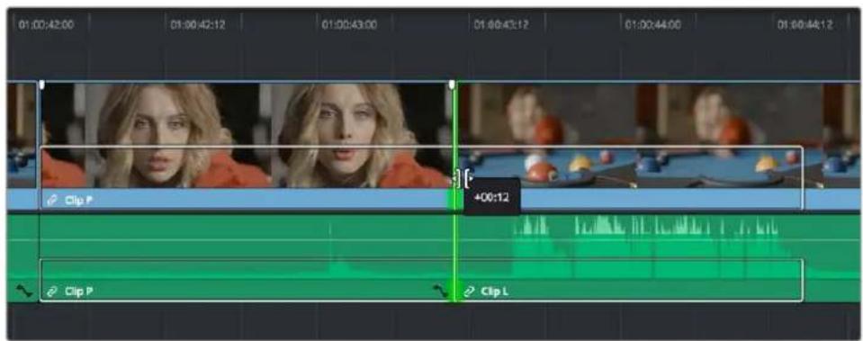Viewport: 863px width, 341px height.
Task: Click the +00:12 trim offset tooltip
Action: pos(492,196)
